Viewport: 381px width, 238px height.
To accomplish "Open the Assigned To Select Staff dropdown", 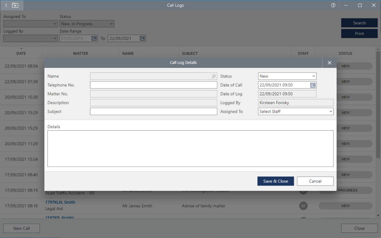I will click(x=330, y=111).
